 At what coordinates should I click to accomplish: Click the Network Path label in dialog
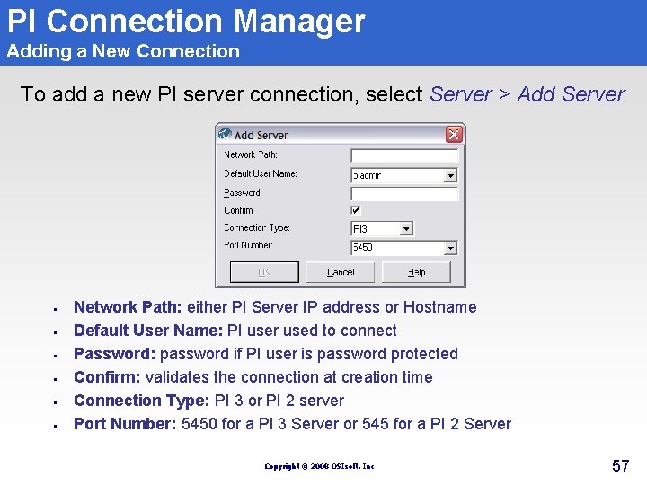pyautogui.click(x=251, y=154)
